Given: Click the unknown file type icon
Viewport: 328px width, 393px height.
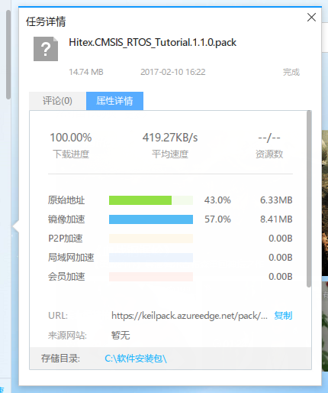Looking at the screenshot, I should (46, 49).
